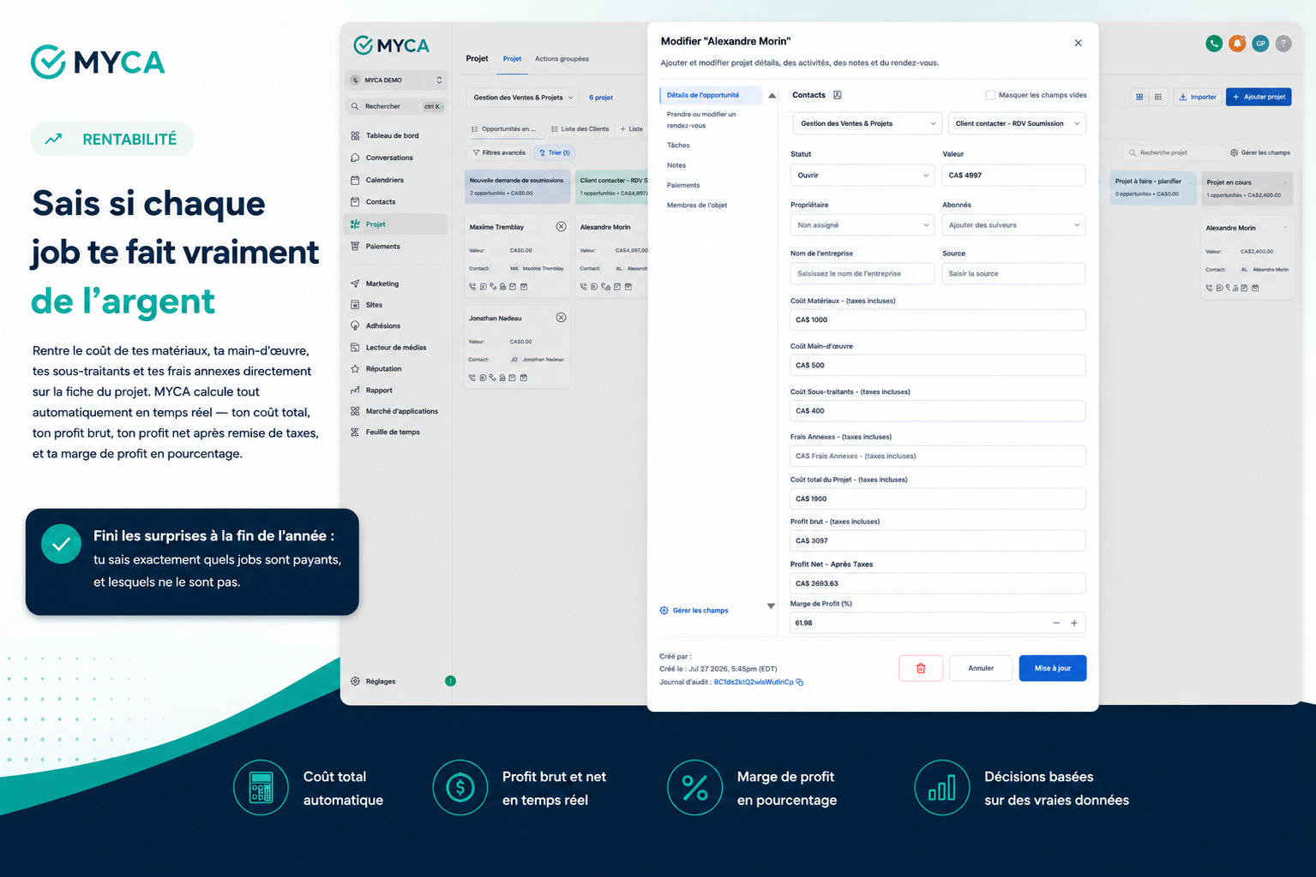Open Client contacter - RDV Soumission stage dropdown
This screenshot has height=877, width=1316.
click(1017, 123)
